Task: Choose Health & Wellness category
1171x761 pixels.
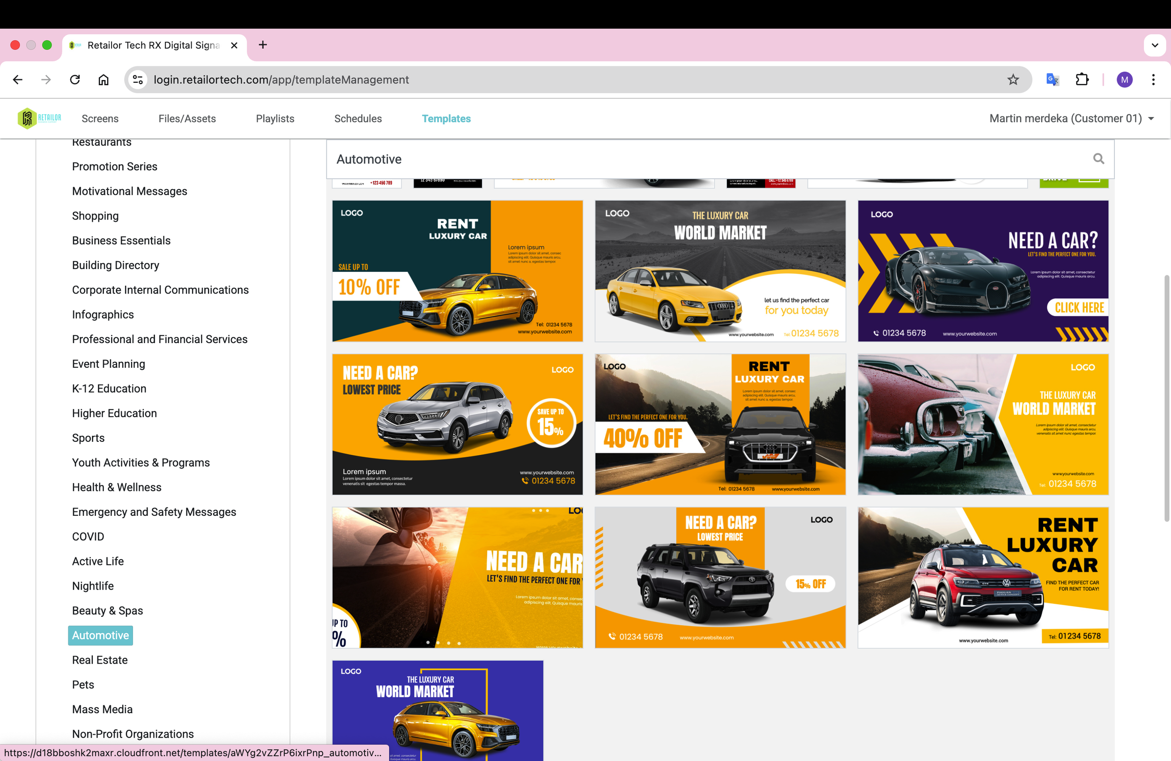Action: (x=117, y=487)
